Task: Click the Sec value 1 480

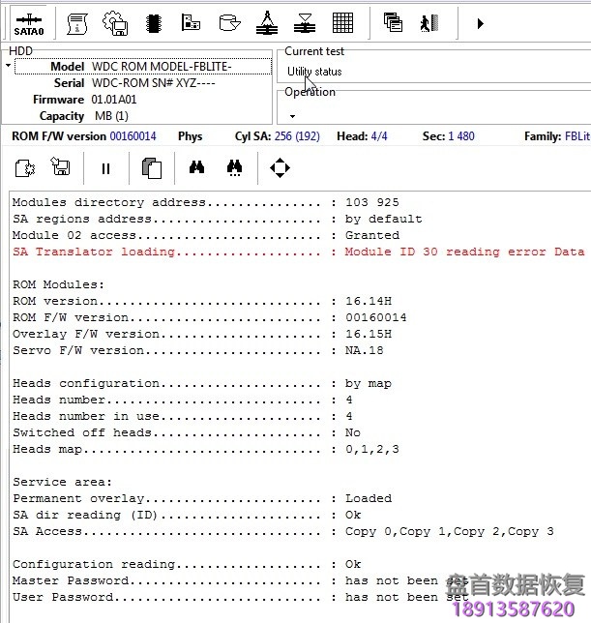Action: 461,136
